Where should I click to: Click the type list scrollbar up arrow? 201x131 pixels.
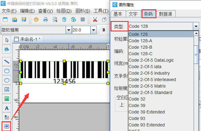tap(196, 34)
